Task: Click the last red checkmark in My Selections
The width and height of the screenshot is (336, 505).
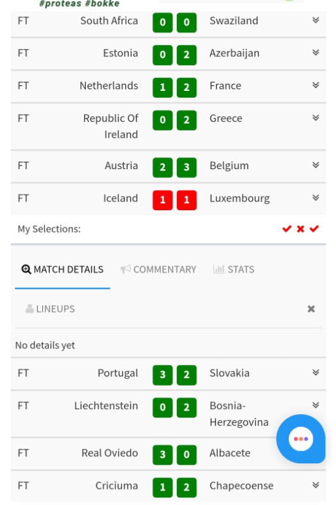Action: click(x=314, y=229)
